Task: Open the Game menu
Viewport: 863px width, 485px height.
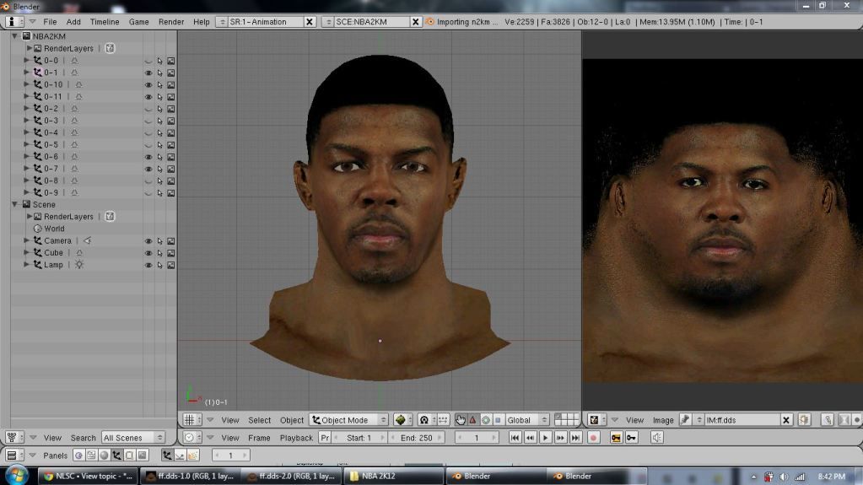Action: point(138,22)
